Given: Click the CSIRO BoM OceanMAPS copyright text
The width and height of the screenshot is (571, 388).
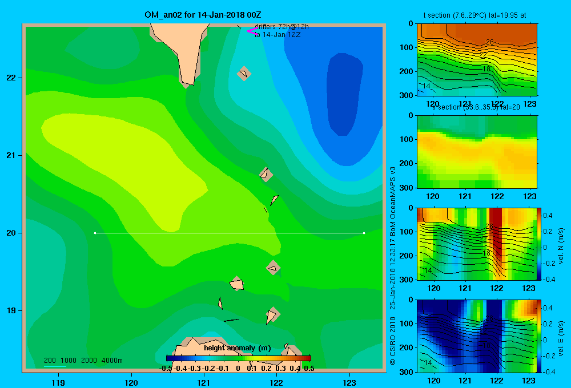Looking at the screenshot, I should [x=393, y=266].
